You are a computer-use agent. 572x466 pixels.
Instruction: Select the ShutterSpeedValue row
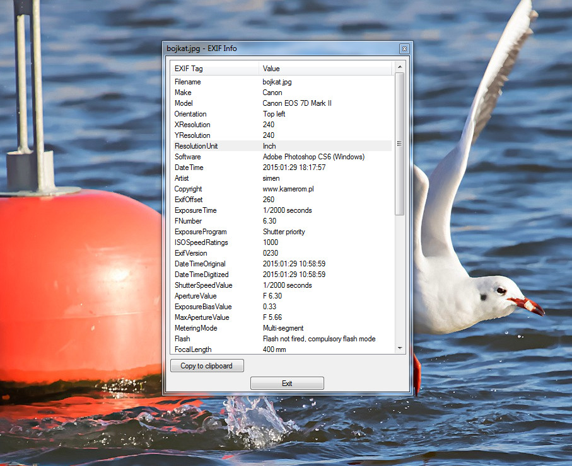[x=281, y=285]
